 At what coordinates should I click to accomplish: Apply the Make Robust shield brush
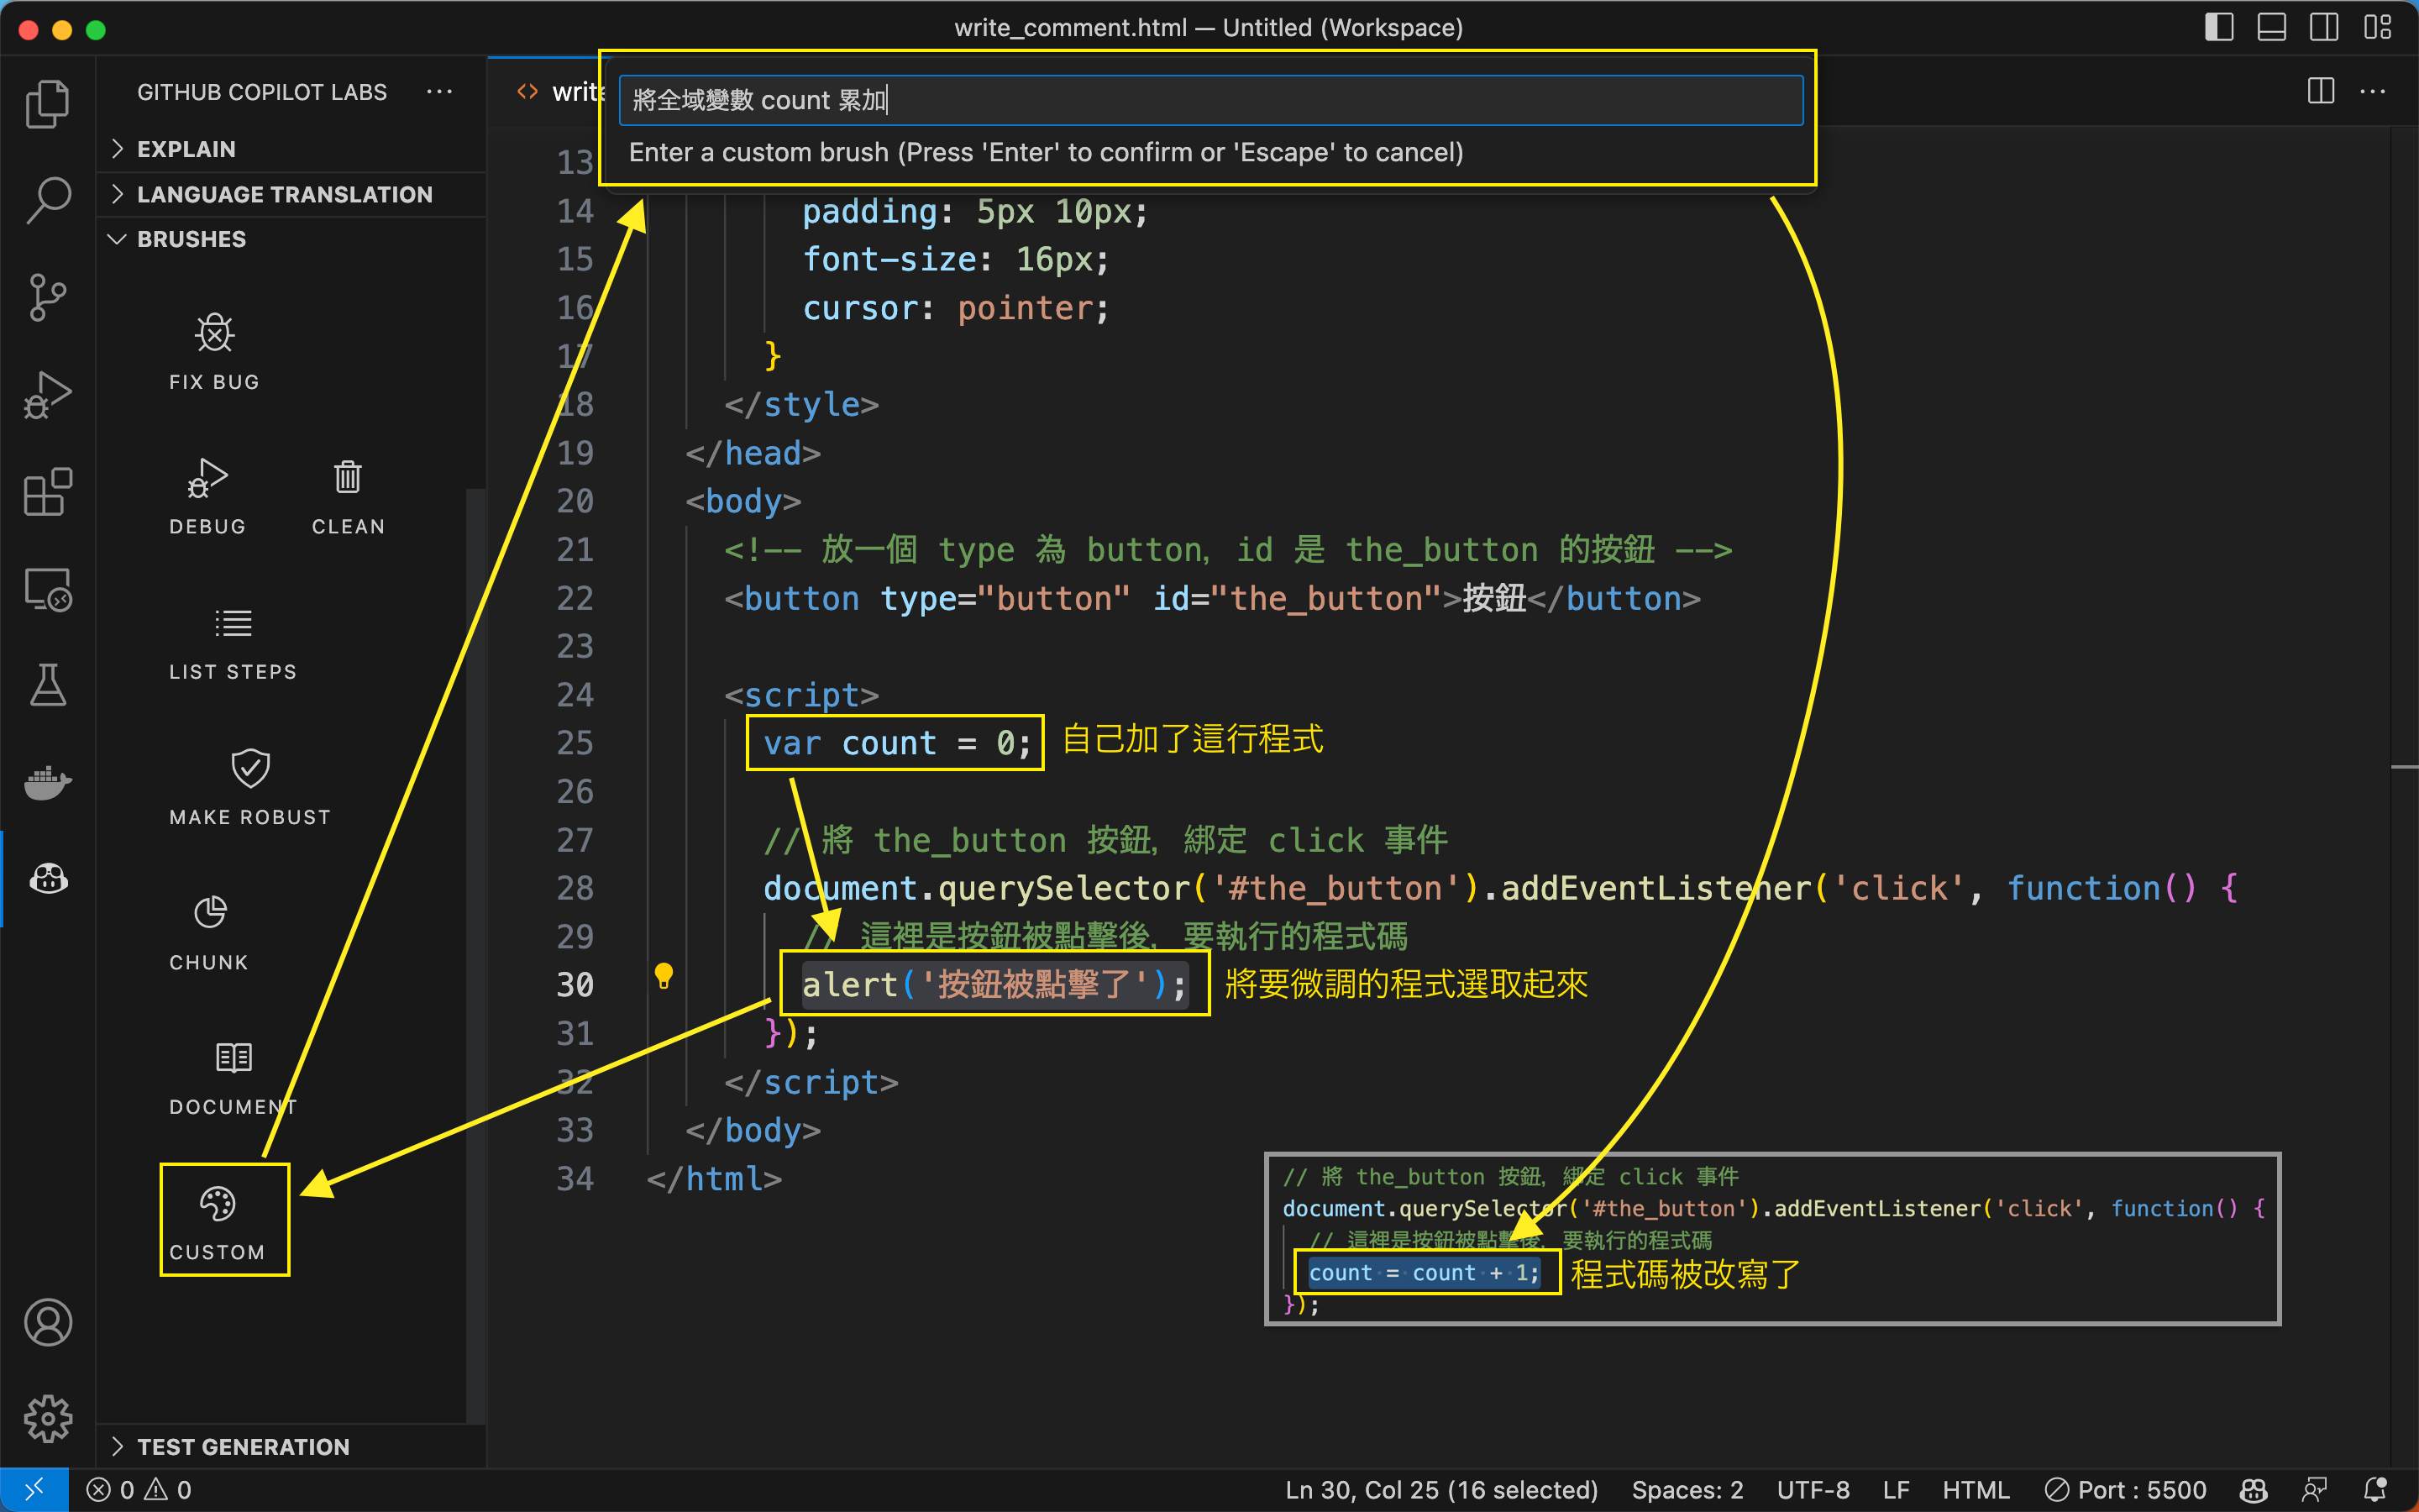click(x=250, y=768)
